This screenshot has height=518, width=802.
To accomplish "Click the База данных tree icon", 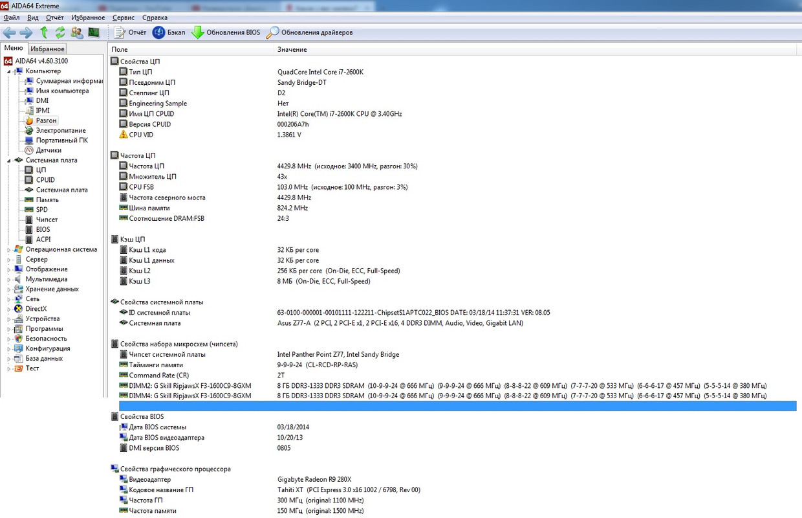I will tap(19, 358).
